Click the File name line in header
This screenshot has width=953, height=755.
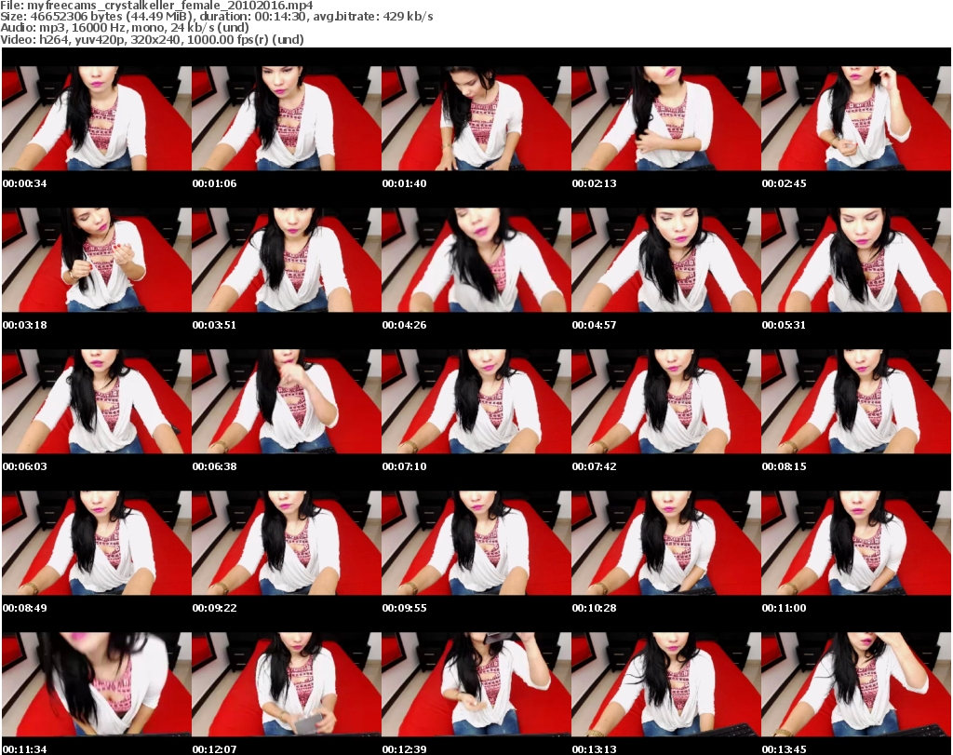[156, 6]
